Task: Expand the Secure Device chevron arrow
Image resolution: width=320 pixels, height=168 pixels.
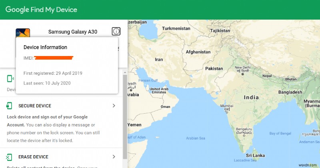Action: [x=114, y=106]
